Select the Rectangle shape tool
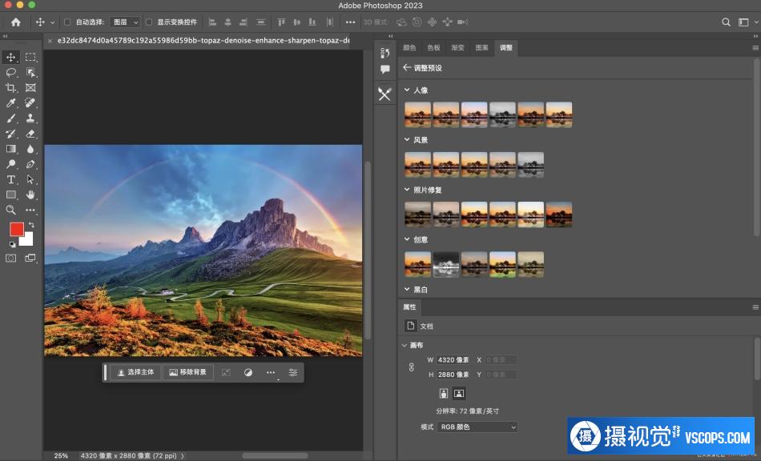The height and width of the screenshot is (461, 761). [x=10, y=194]
